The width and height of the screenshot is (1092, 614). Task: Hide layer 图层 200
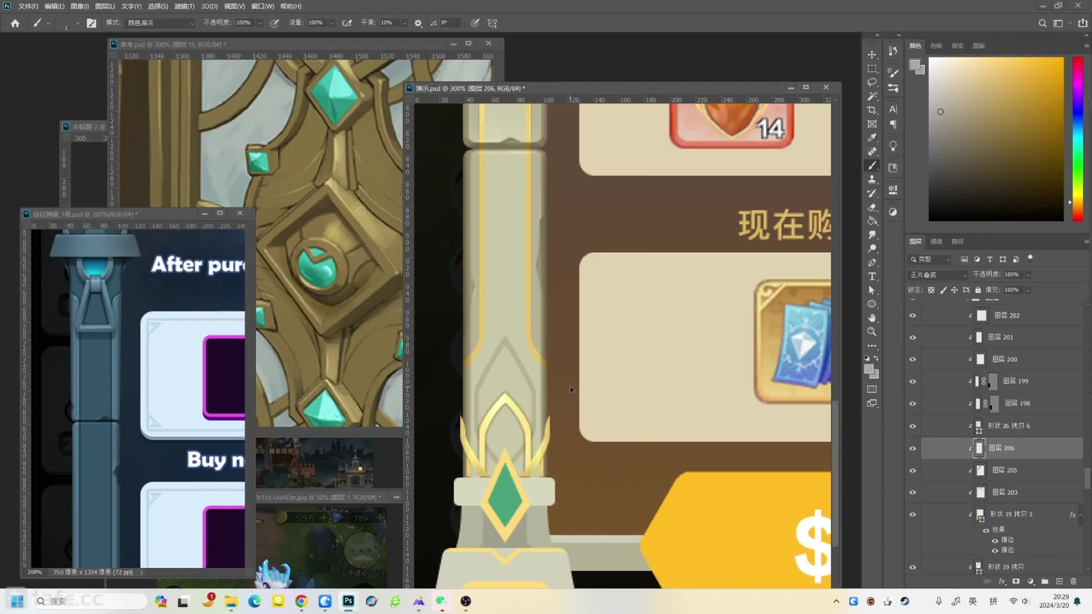(x=913, y=359)
